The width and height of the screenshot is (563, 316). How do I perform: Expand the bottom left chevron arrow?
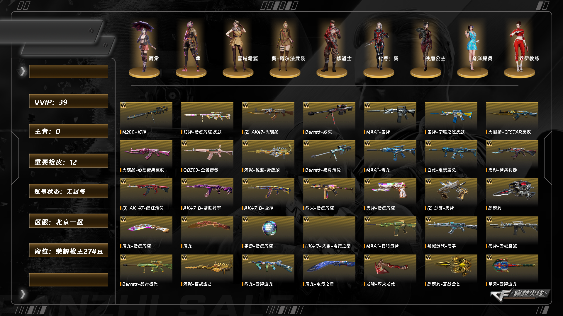click(x=23, y=294)
